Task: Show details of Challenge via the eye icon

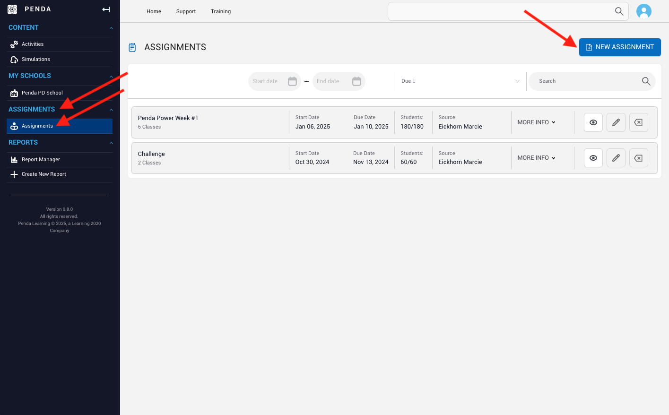Action: tap(593, 158)
